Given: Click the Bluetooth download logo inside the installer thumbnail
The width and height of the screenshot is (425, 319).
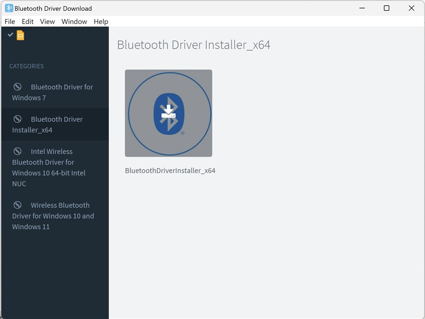Looking at the screenshot, I should coord(169,113).
